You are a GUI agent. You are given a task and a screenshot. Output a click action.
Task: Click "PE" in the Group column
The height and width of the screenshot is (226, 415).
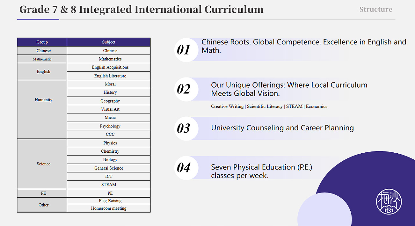(x=42, y=193)
